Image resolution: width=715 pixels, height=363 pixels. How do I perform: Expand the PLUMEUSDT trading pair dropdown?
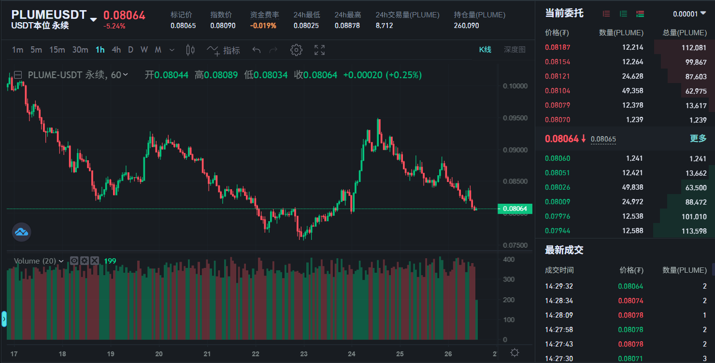pos(94,19)
